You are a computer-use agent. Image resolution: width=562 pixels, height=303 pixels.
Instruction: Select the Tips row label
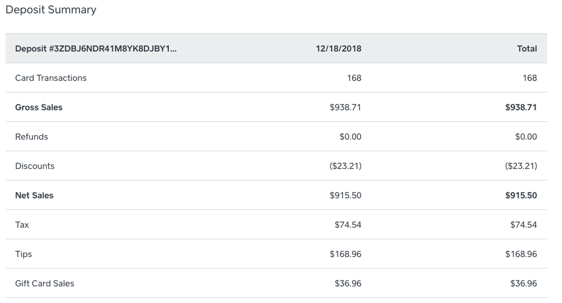(x=24, y=254)
